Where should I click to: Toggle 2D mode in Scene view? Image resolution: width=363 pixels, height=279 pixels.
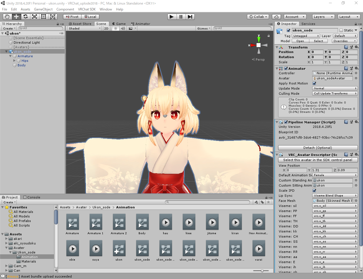pyautogui.click(x=106, y=28)
